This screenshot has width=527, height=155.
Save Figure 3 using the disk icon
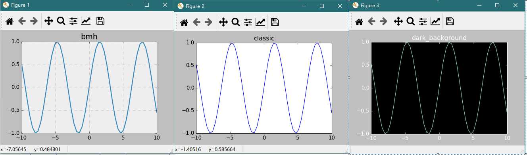450,21
